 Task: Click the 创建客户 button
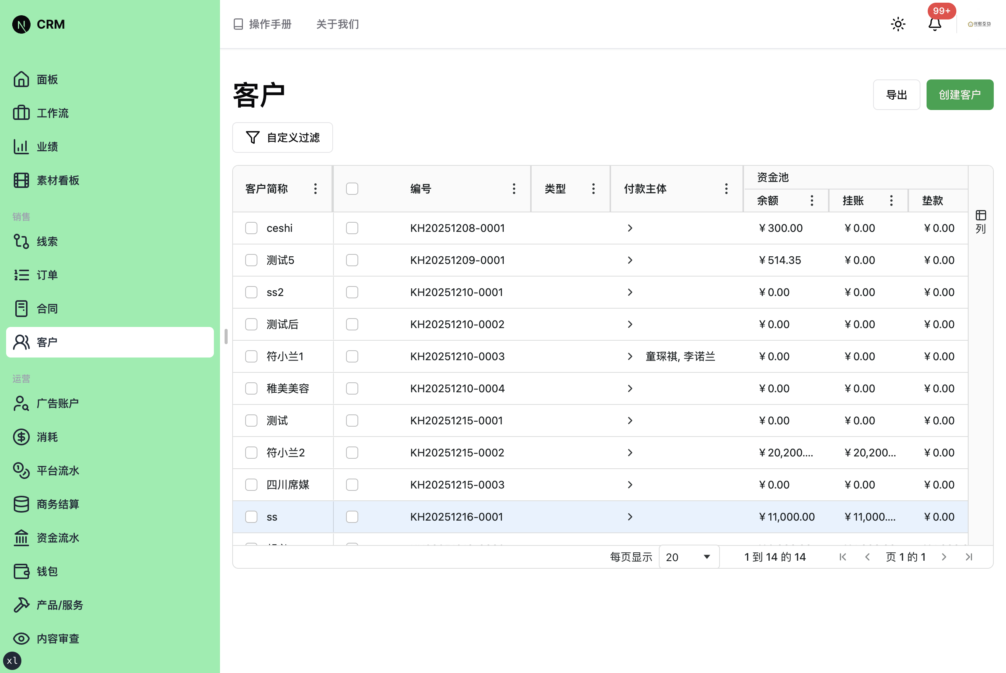960,94
